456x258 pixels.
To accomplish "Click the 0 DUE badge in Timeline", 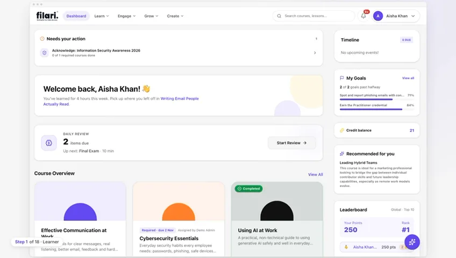I will click(407, 40).
